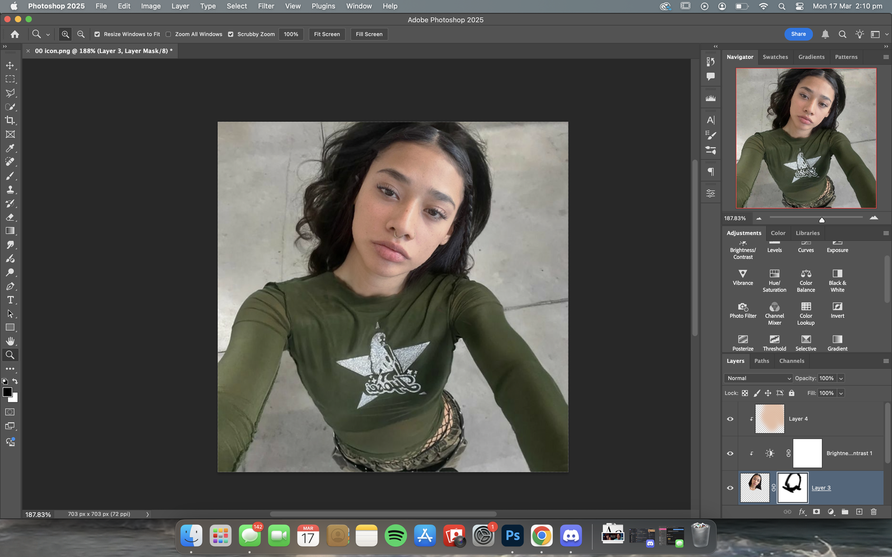Select the Horizontal Type tool
Viewport: 892px width, 557px height.
10,300
